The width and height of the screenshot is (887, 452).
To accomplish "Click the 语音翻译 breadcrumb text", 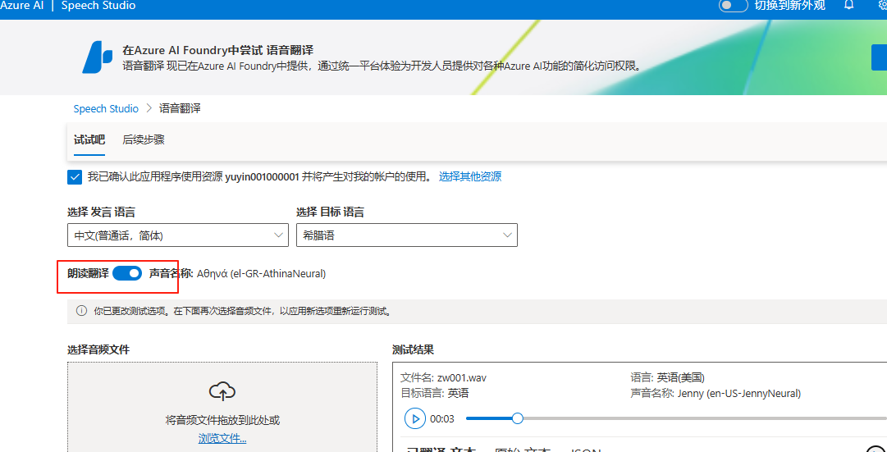I will point(180,108).
